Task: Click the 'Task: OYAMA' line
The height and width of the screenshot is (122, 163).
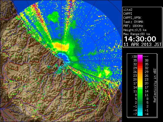Action: click(133, 22)
